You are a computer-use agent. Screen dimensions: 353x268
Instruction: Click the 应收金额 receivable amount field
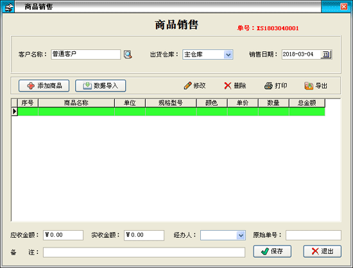64,235
